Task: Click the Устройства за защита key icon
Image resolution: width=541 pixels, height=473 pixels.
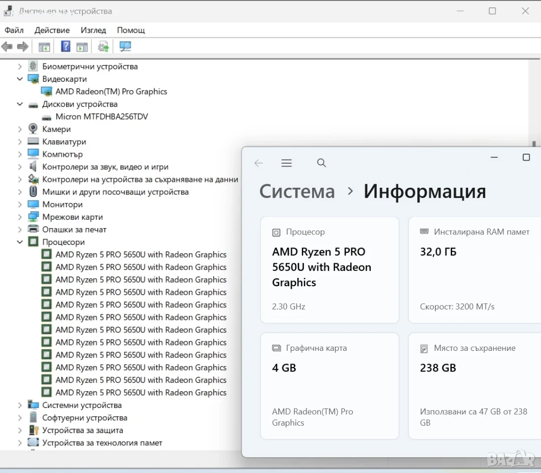Action: 34,430
